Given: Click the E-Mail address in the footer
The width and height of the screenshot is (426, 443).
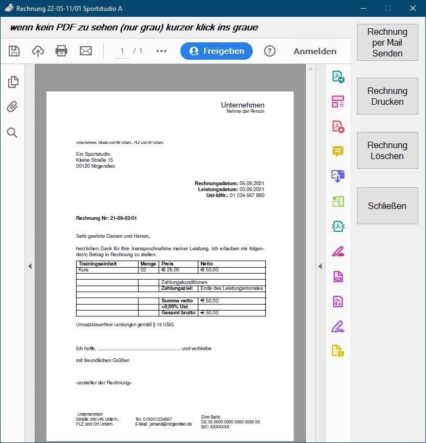Looking at the screenshot, I should tap(164, 424).
